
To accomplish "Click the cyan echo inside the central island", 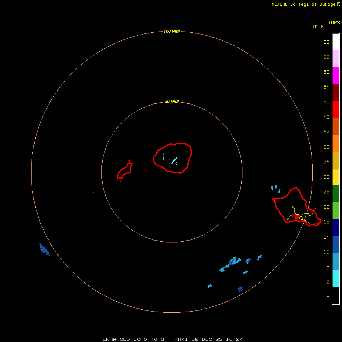I will 174,161.
